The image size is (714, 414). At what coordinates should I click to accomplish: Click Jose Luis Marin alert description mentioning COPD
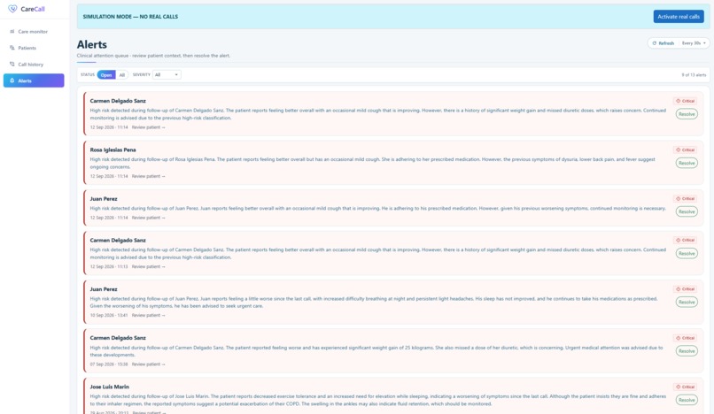[x=378, y=400]
